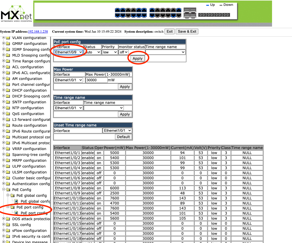Collapse the PoE global config subfolder
This screenshot has height=243, width=292.
8,195
